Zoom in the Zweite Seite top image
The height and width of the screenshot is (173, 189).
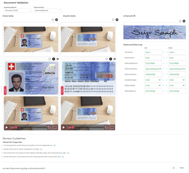pyautogui.click(x=117, y=20)
